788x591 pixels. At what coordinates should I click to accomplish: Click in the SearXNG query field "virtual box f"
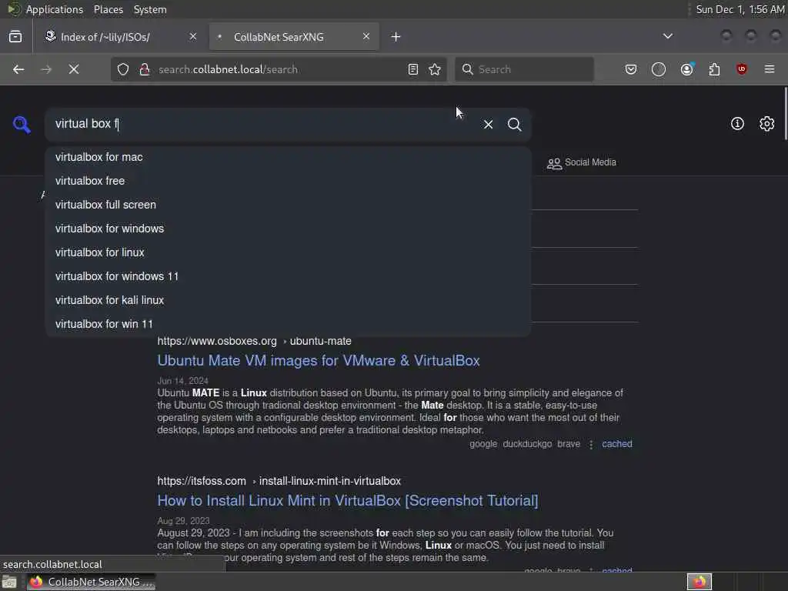tap(262, 124)
